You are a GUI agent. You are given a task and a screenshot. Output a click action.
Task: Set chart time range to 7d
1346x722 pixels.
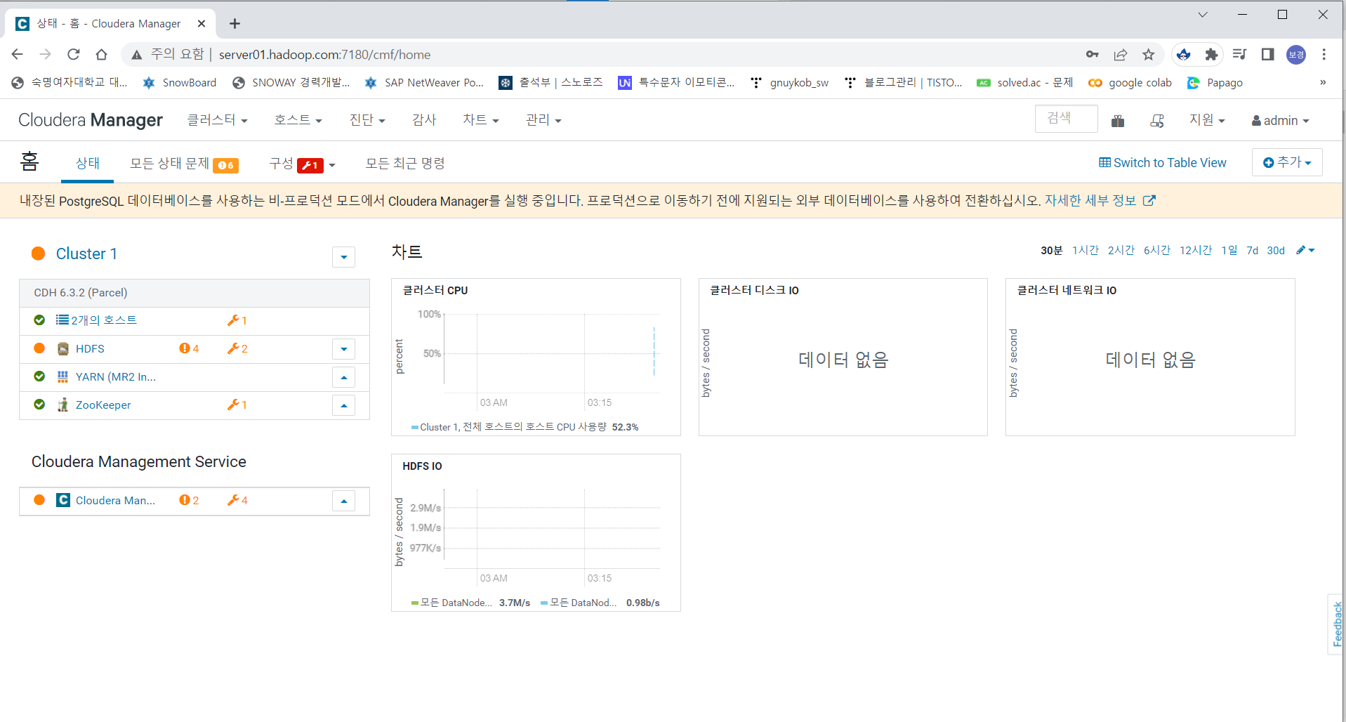coord(1252,250)
